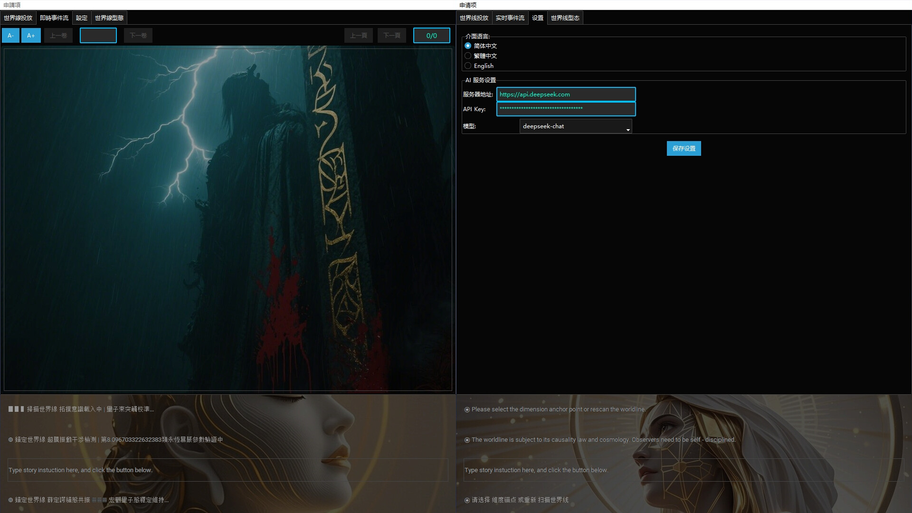Go to next page with 下一頁
The height and width of the screenshot is (513, 912).
click(x=392, y=36)
